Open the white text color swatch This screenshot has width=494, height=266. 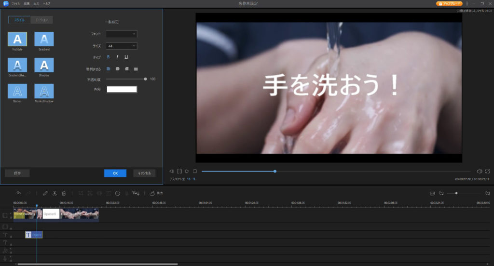point(122,90)
